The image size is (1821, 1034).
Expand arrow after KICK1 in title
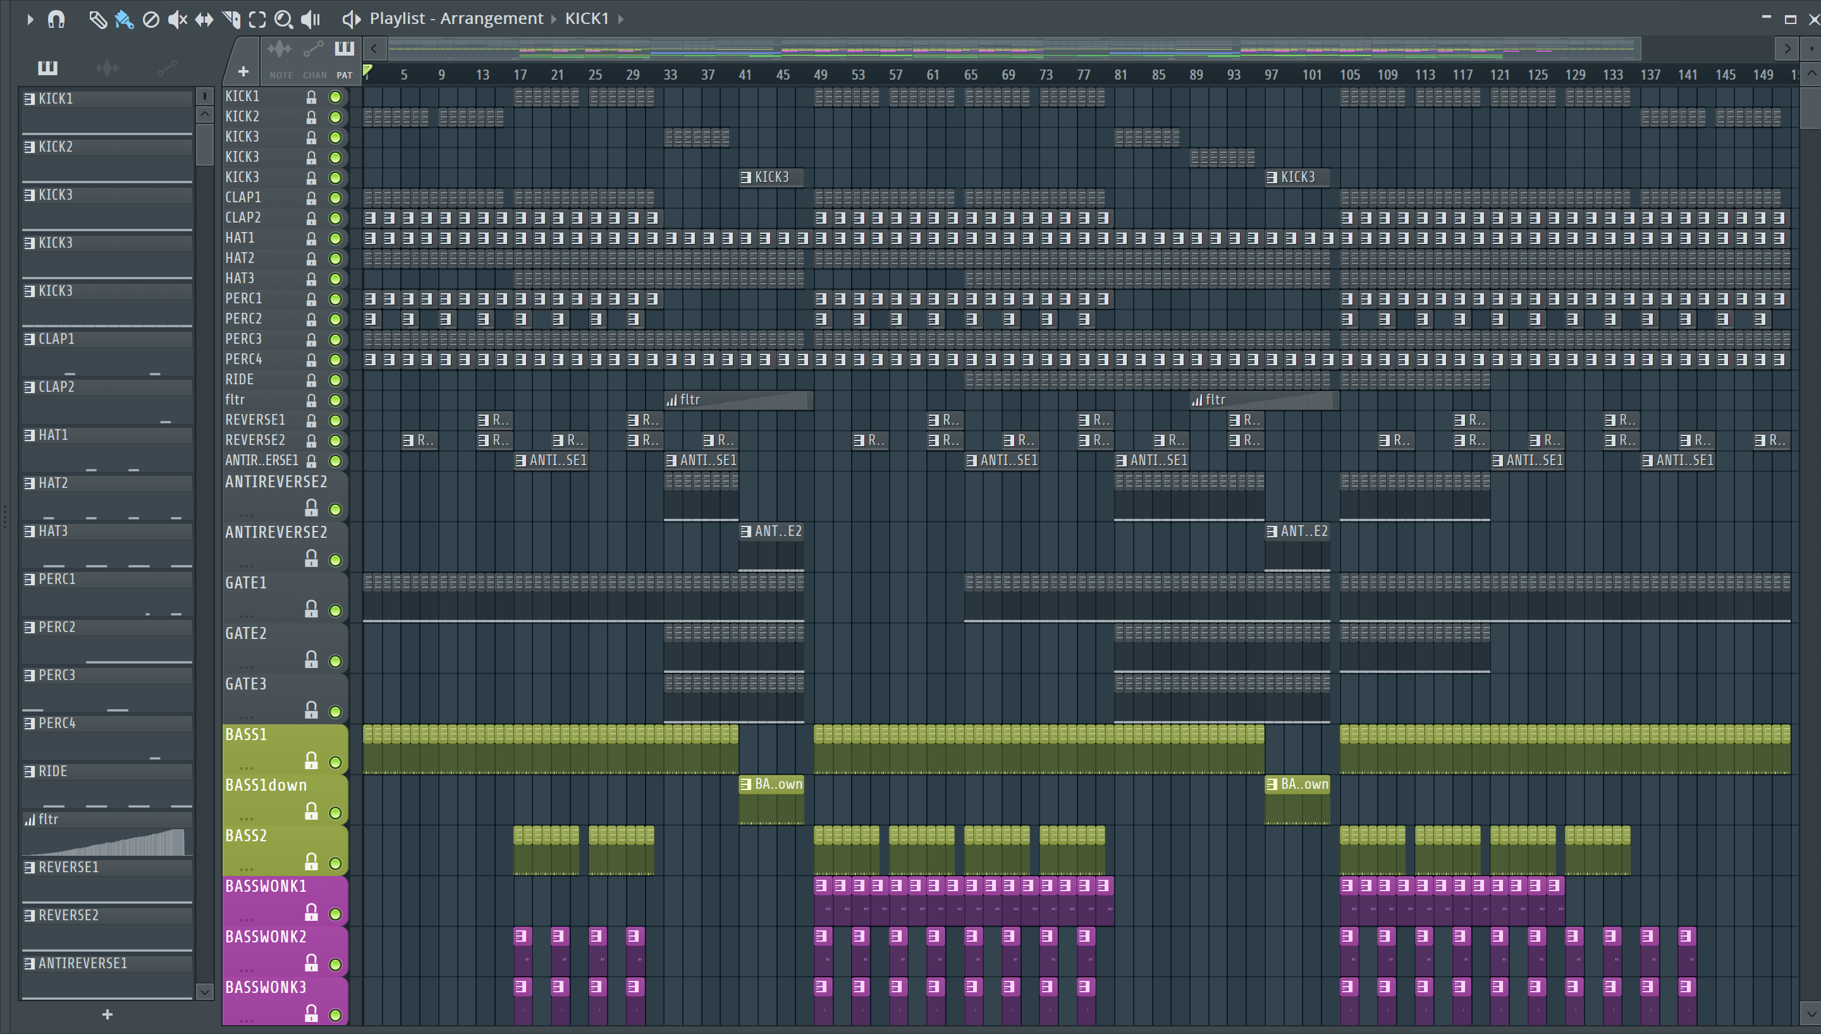(x=621, y=19)
